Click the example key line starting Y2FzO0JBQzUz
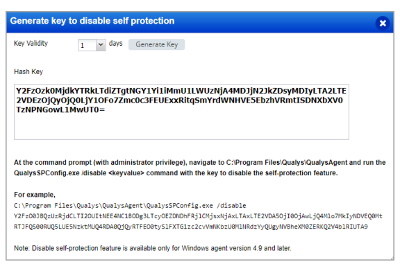Image resolution: width=400 pixels, height=264 pixels. (198, 216)
